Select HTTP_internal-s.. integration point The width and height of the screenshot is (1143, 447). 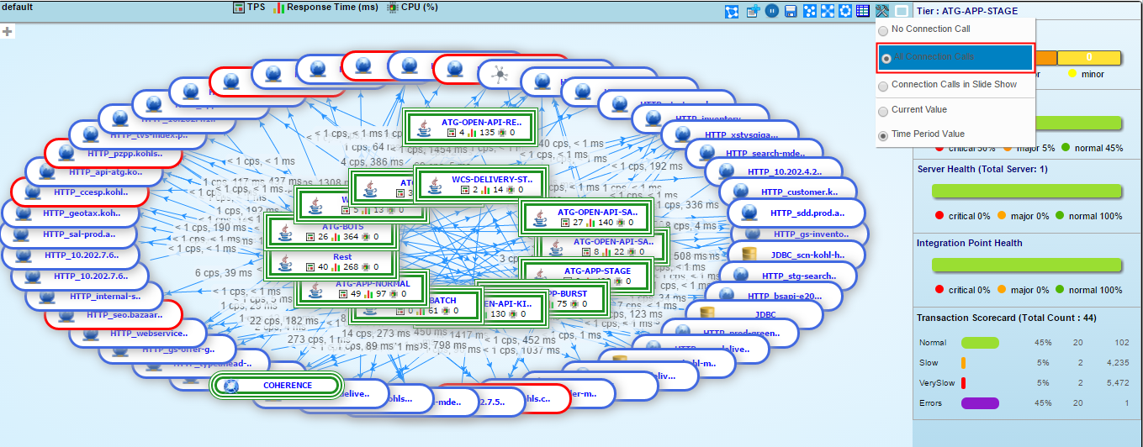coord(105,296)
